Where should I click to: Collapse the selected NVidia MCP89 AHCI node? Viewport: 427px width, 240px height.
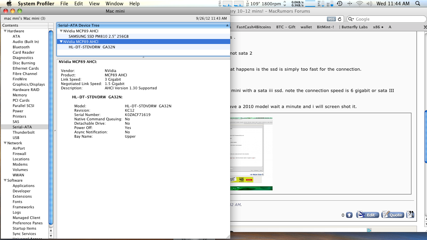coord(61,42)
